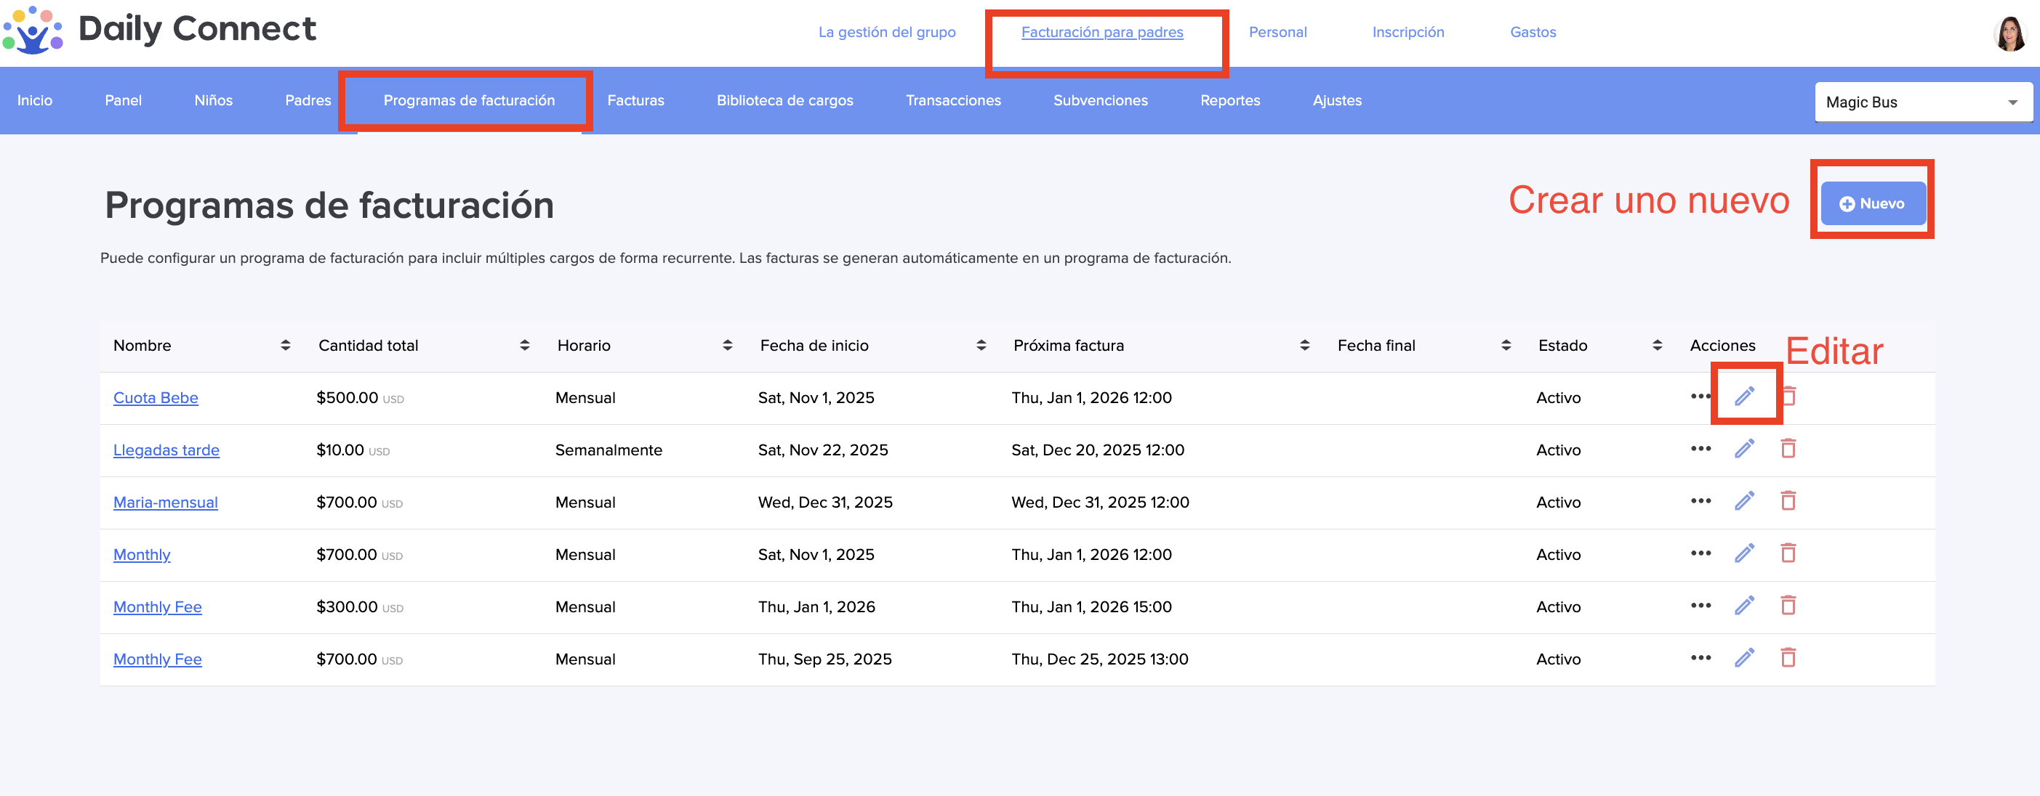Delete the Llegadas tarde program via trash icon
The height and width of the screenshot is (796, 2040).
click(x=1788, y=449)
